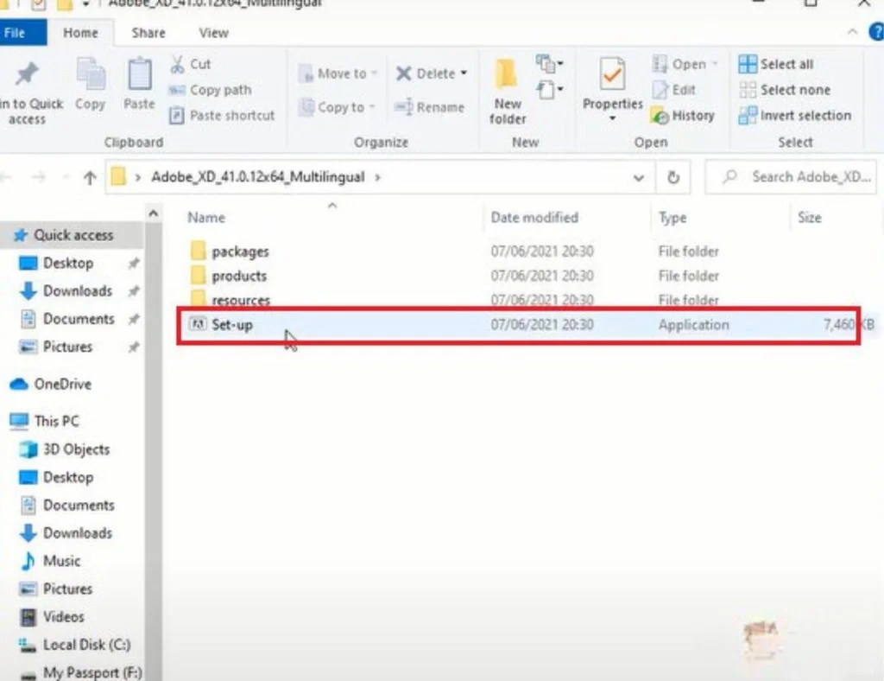Select the packages folder
884x681 pixels.
click(x=240, y=251)
